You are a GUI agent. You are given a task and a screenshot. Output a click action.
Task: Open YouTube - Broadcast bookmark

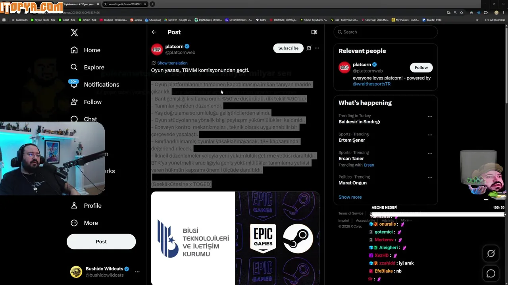coord(113,20)
